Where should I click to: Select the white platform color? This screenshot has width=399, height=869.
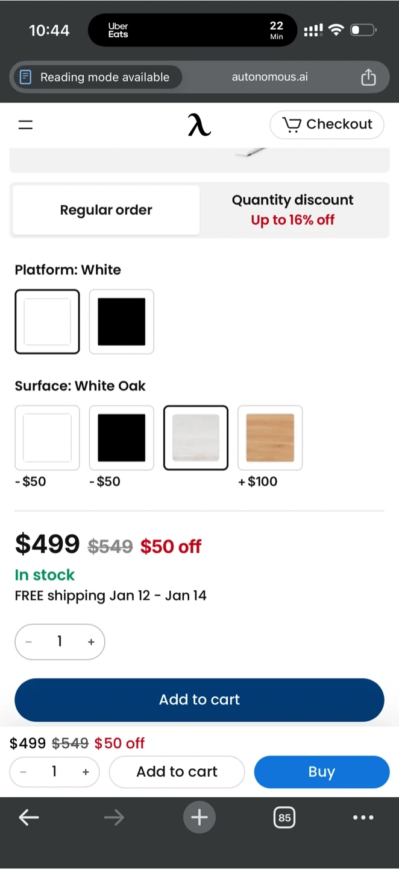tap(47, 322)
